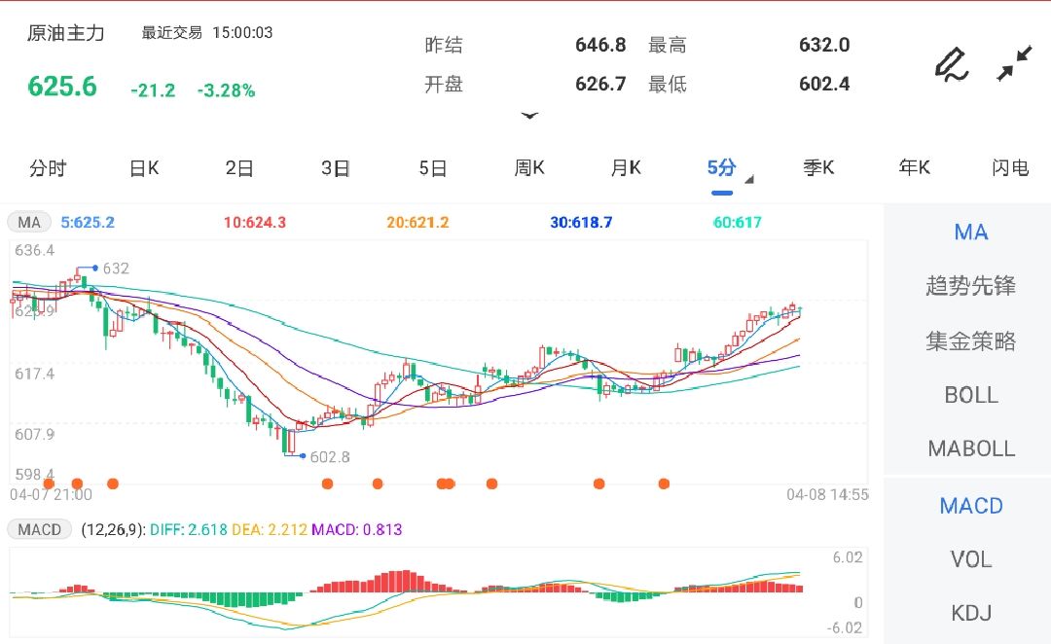
Task: Click an orange event dot below the chart
Action: click(327, 483)
